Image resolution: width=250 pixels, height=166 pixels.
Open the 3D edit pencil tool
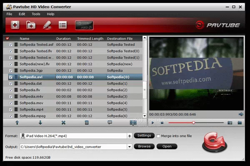click(x=47, y=25)
